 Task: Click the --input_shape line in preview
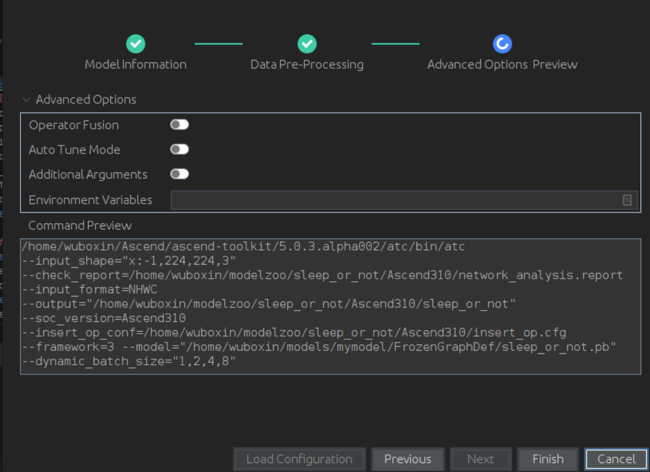129,261
